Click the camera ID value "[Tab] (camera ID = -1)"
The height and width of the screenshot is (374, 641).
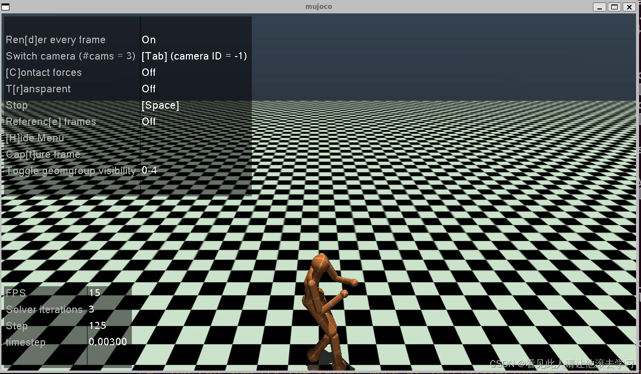point(194,56)
